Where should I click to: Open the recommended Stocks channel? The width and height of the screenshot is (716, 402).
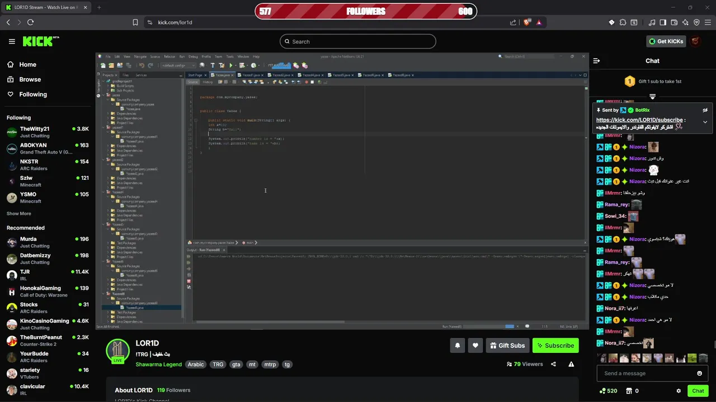tap(48, 308)
